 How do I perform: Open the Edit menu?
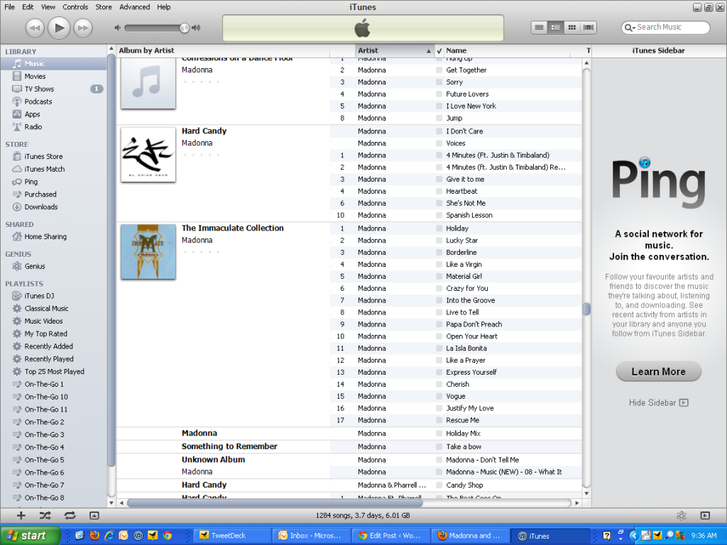coord(28,7)
